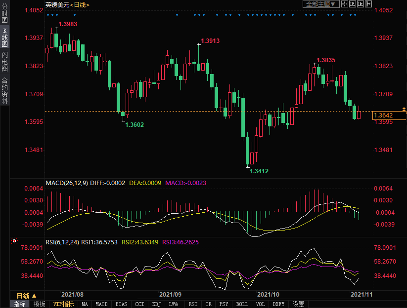Viewport: 407px width, 308px height.
Task: Toggle the MACD indicator in bottom bar
Action: pos(101,304)
